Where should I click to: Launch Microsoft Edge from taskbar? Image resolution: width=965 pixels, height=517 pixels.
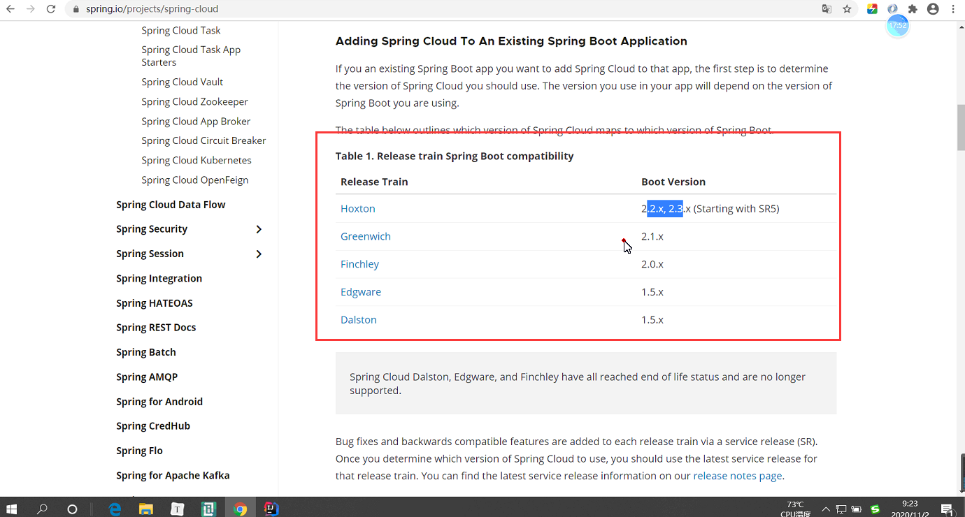(115, 509)
